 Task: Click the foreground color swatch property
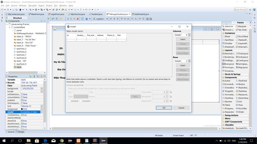(22, 109)
